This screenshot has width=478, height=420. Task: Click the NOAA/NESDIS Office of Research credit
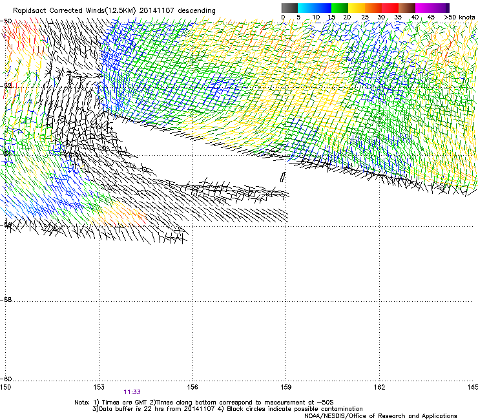pyautogui.click(x=380, y=416)
